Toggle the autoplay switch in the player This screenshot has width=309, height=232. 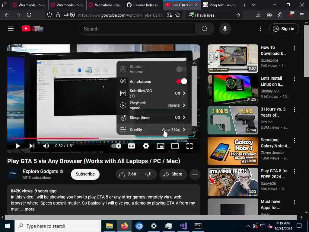(116, 146)
